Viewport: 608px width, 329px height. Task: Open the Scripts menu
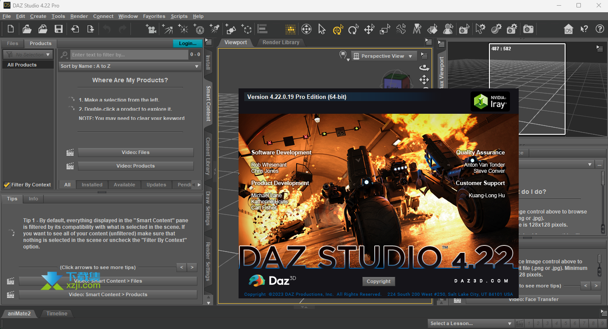click(x=179, y=16)
